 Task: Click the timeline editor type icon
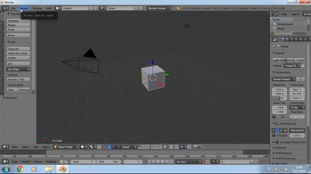[x=5, y=161]
